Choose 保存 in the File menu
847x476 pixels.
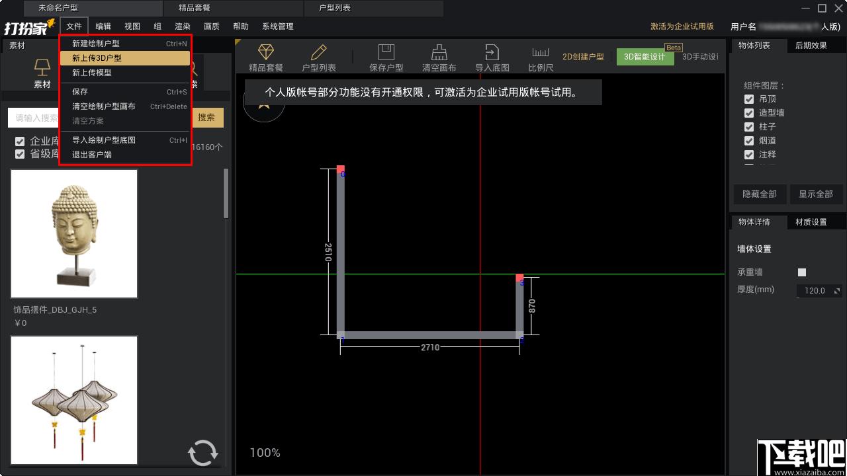click(125, 92)
